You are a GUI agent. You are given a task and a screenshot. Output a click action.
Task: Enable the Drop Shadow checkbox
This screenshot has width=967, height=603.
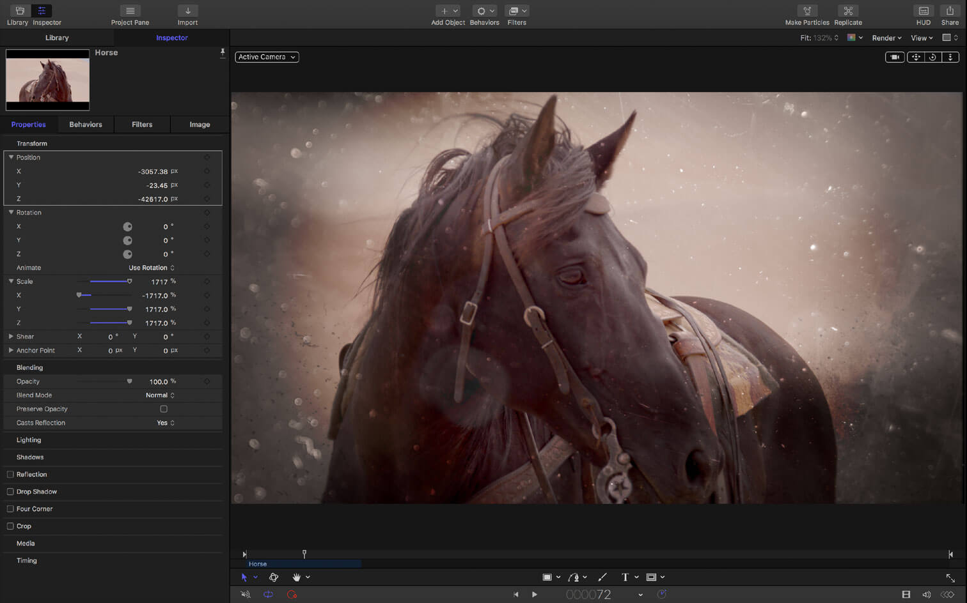(x=10, y=492)
